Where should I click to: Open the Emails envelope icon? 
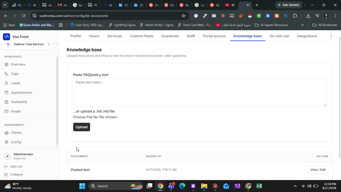tap(6, 111)
